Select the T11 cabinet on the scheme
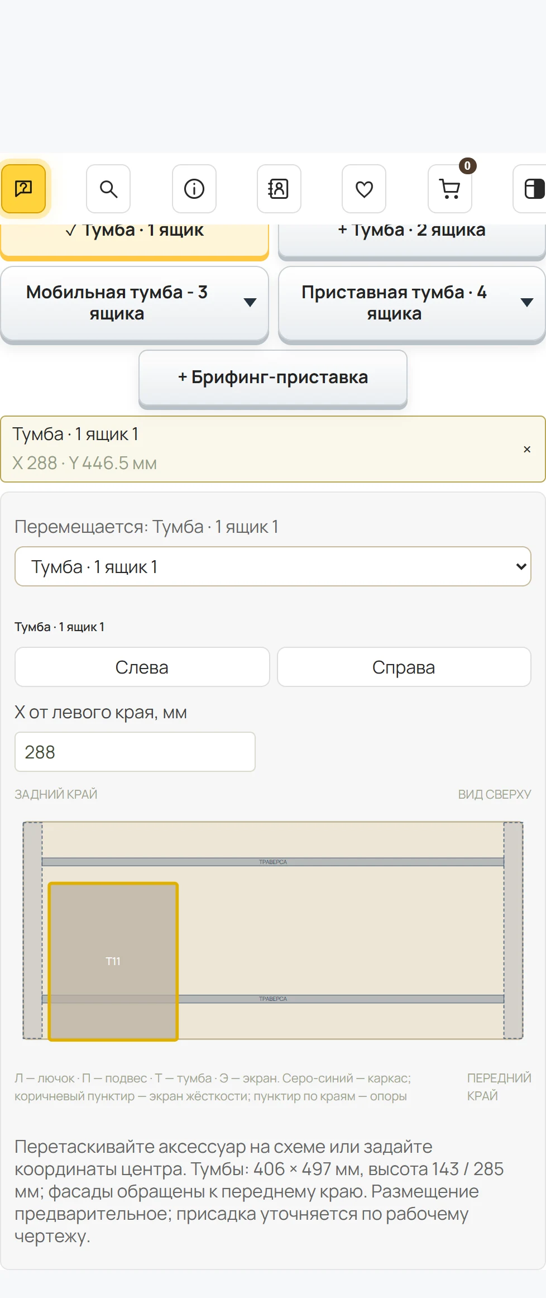Screen dimensions: 546x1298 (113, 961)
